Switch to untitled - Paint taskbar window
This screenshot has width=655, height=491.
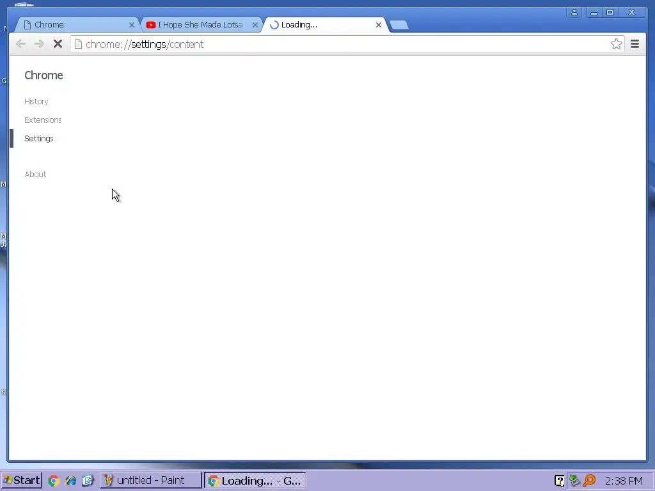pos(151,481)
